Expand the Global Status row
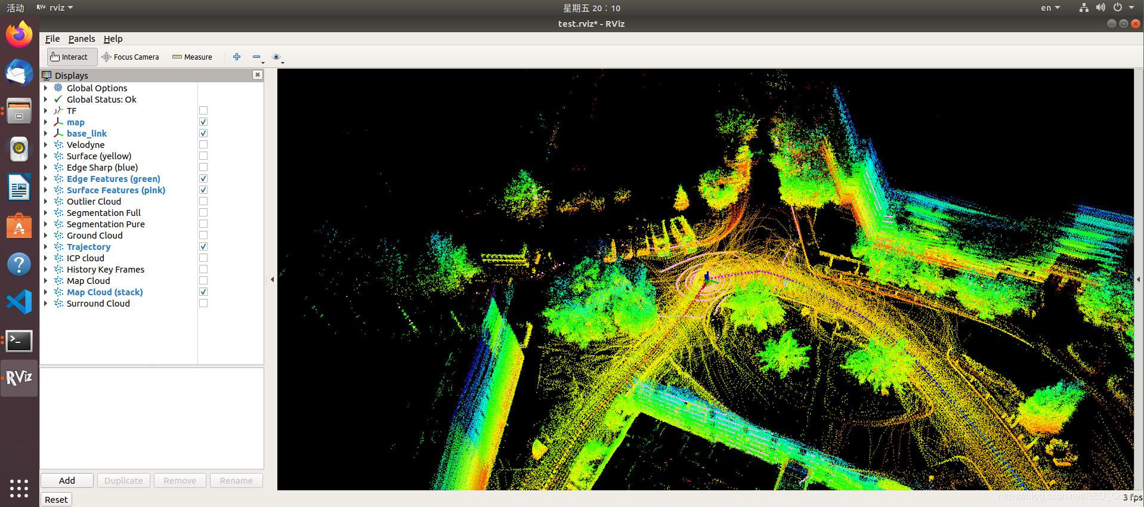Image resolution: width=1144 pixels, height=507 pixels. 45,99
